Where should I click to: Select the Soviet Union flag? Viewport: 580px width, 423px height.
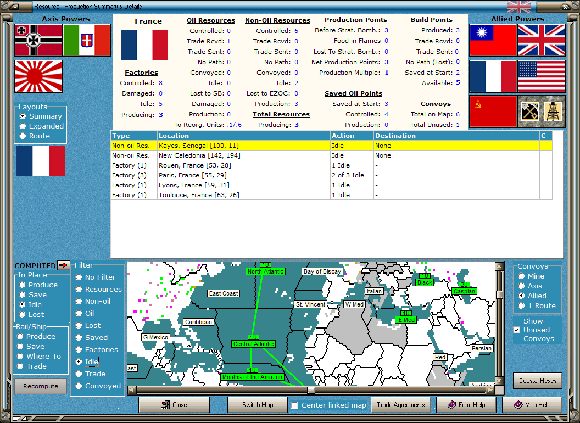[x=493, y=112]
